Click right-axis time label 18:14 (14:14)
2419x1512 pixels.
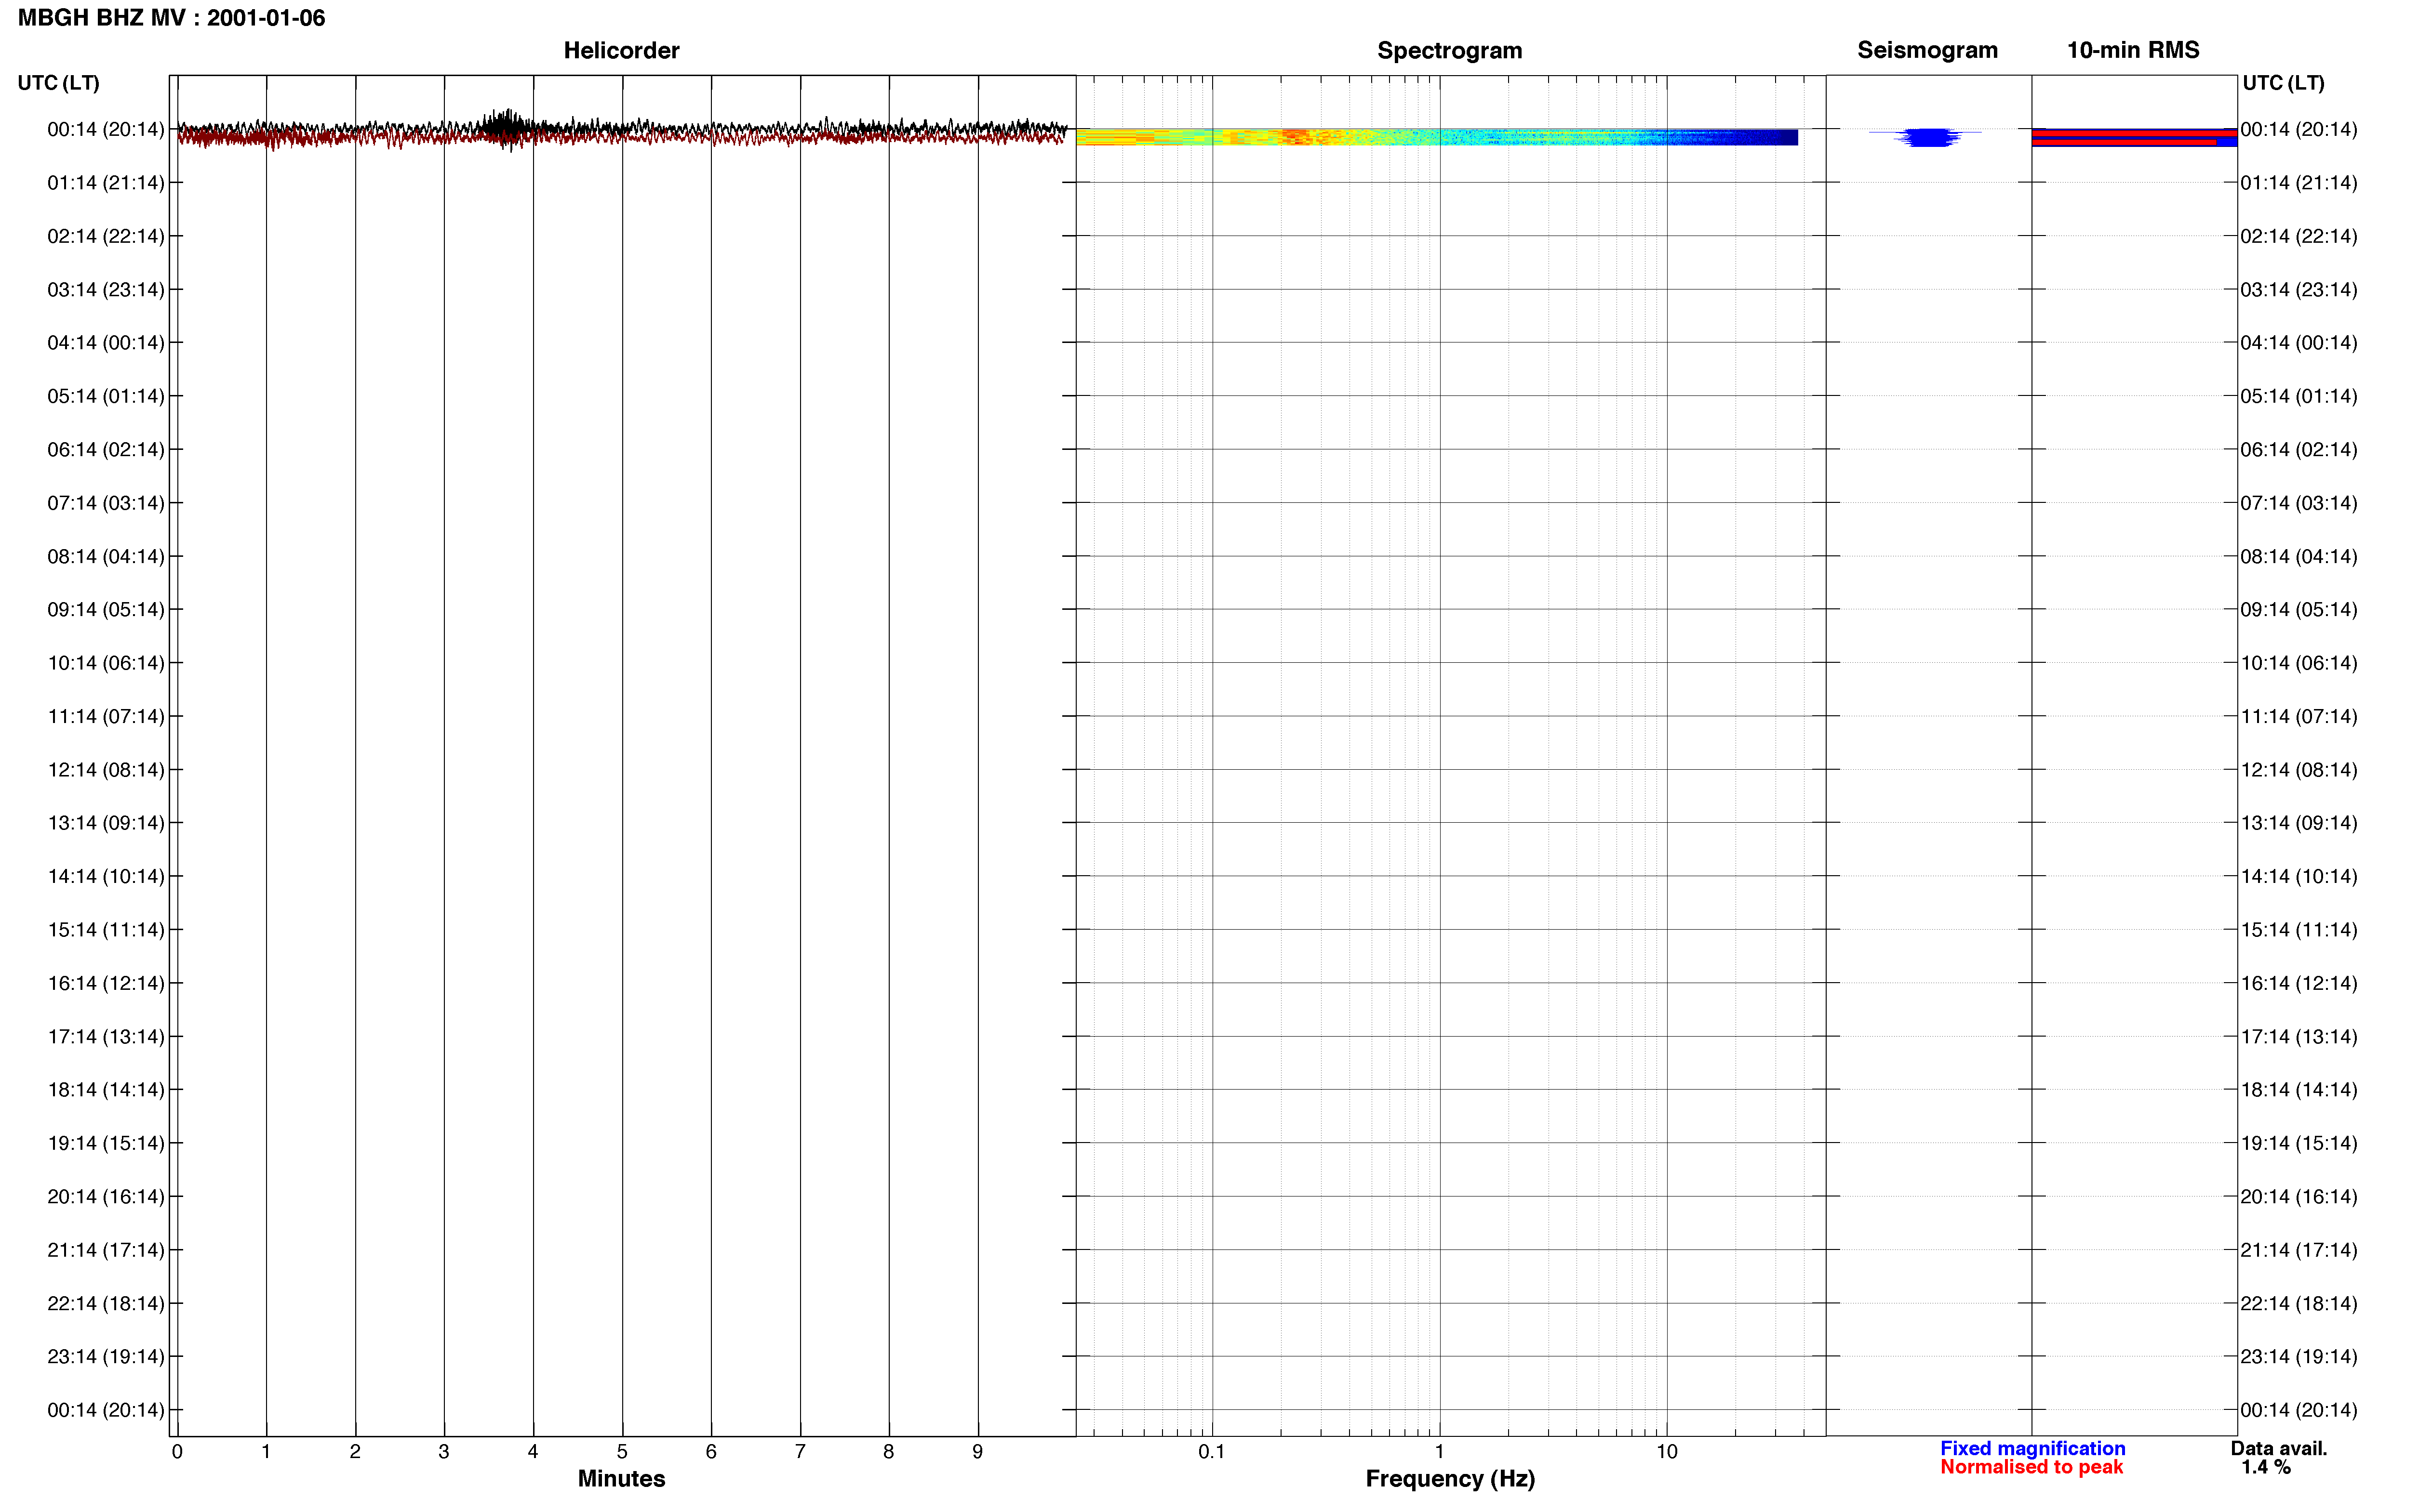(2299, 1090)
